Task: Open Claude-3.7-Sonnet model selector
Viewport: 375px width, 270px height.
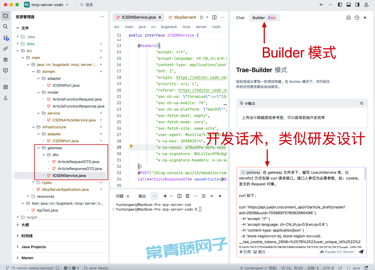Action: tap(337, 252)
